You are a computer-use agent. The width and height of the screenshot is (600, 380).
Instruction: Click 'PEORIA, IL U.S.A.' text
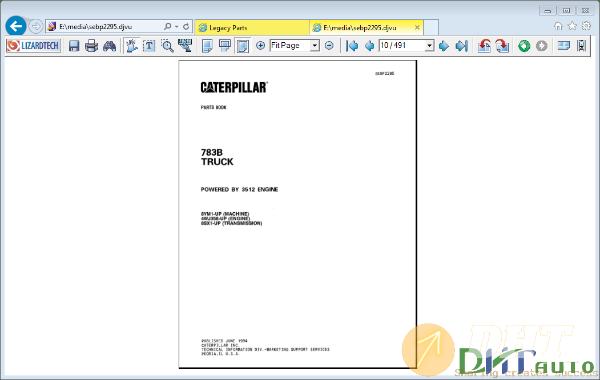point(220,354)
